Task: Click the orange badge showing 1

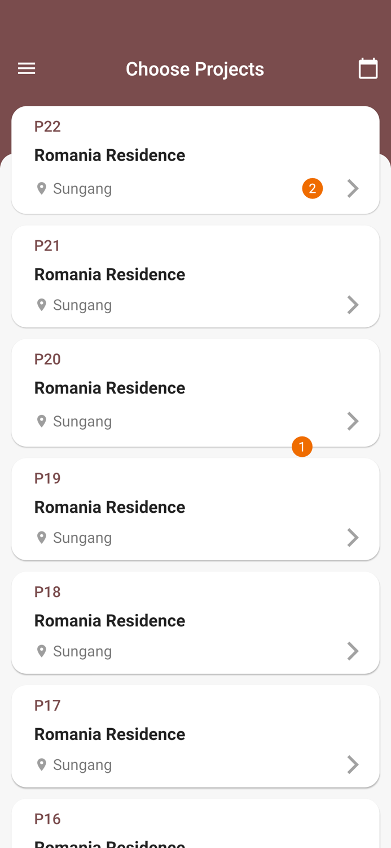Action: click(x=302, y=447)
